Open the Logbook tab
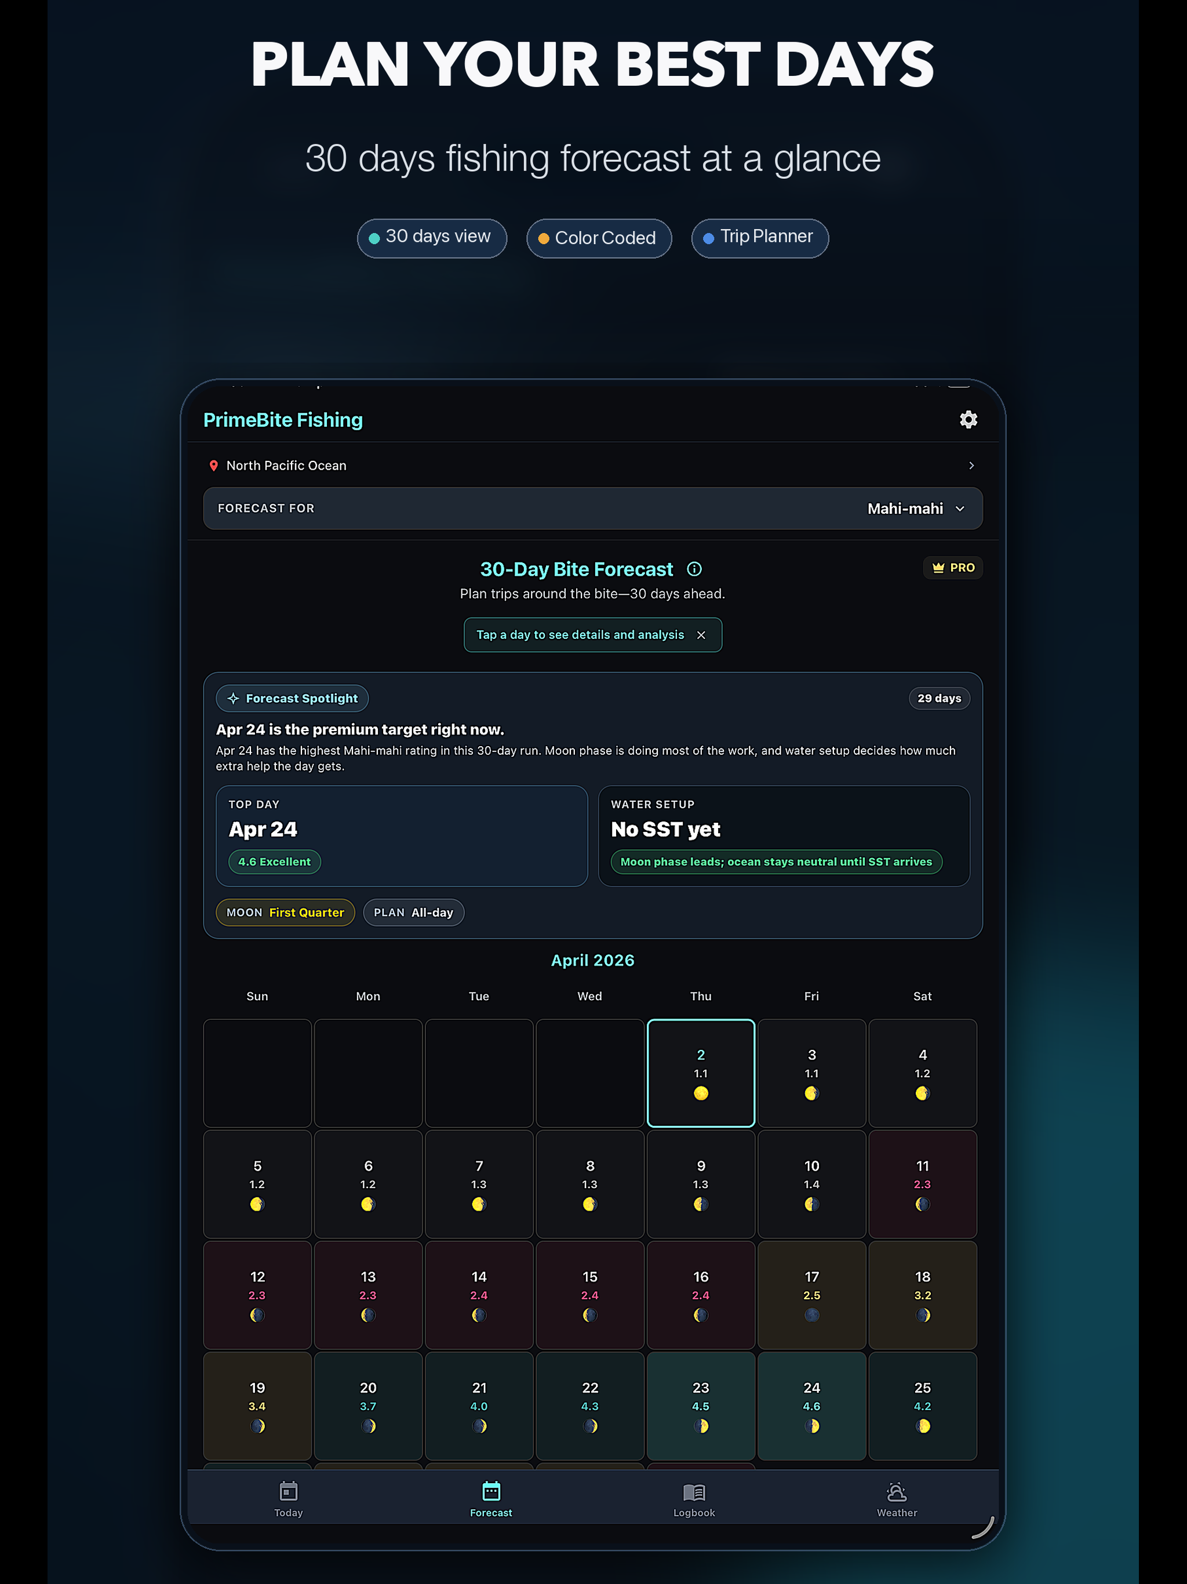Image resolution: width=1187 pixels, height=1584 pixels. 694,1499
